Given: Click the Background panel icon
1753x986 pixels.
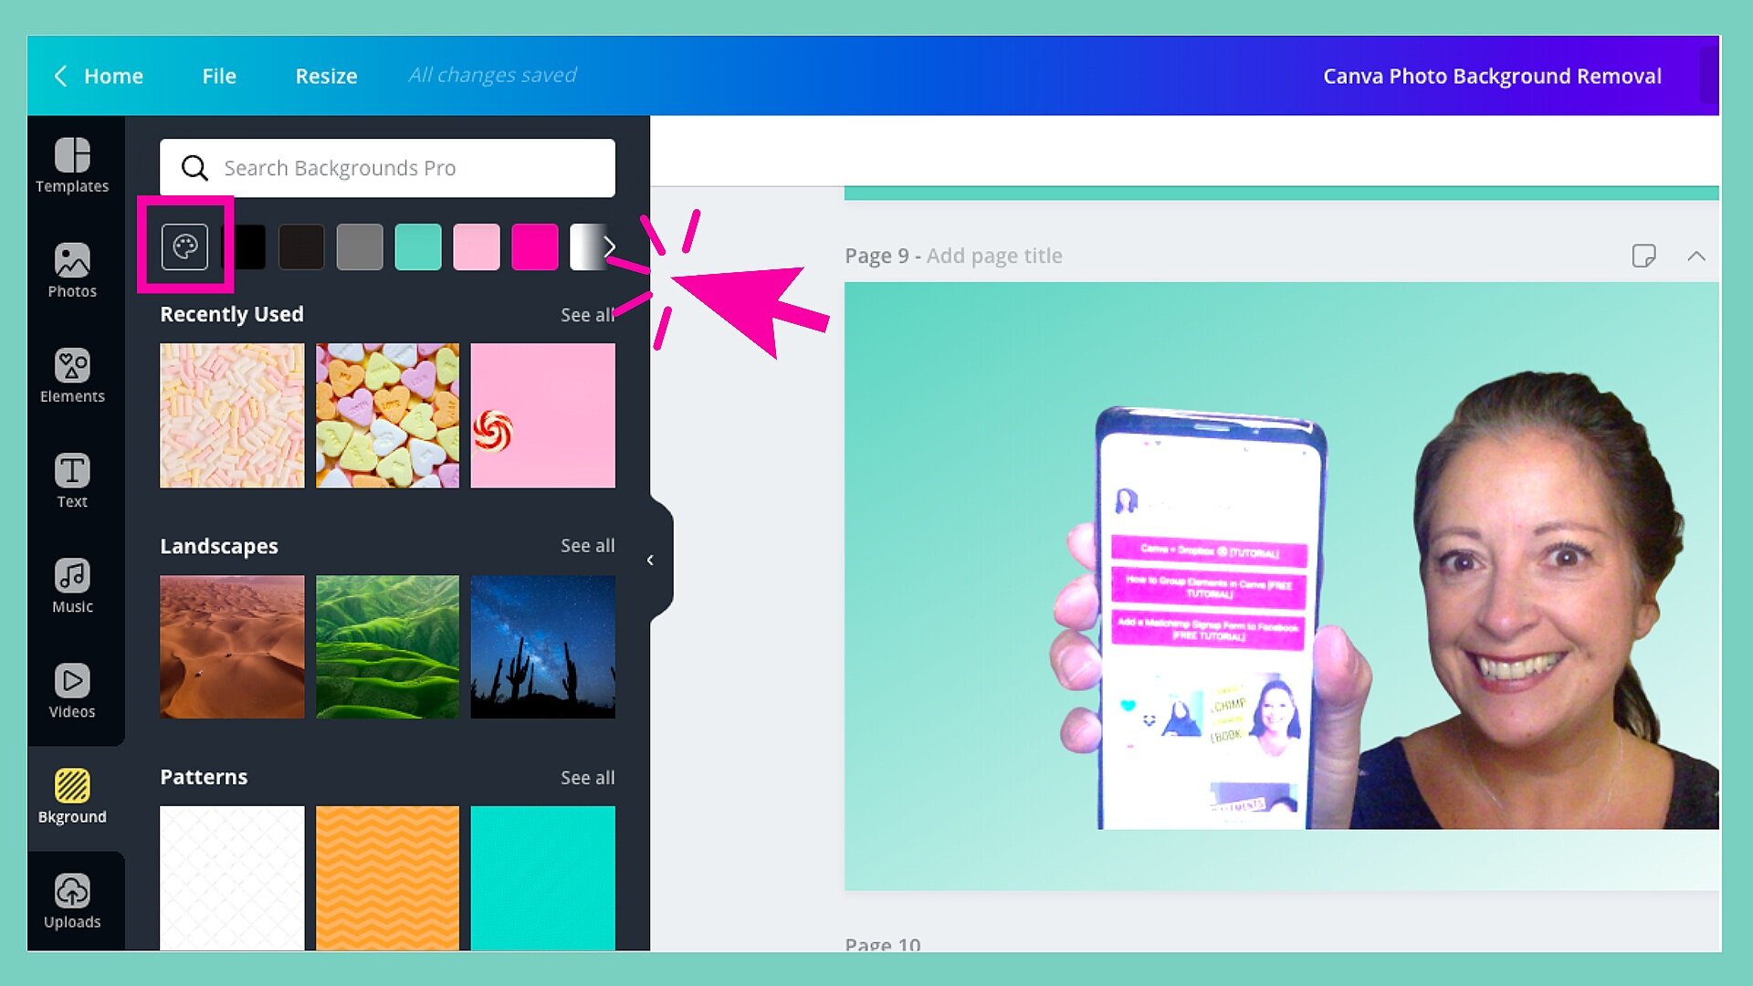Looking at the screenshot, I should 73,785.
